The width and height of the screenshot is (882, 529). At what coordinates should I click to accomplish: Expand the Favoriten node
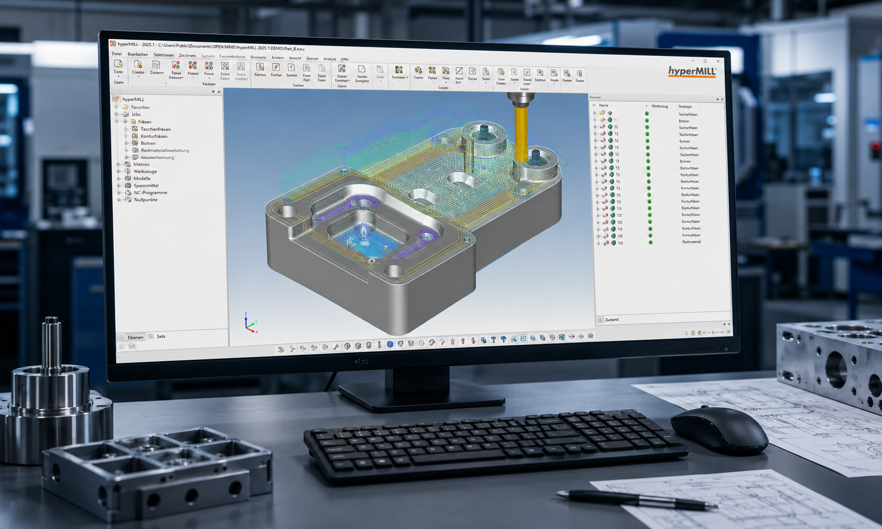pos(117,107)
